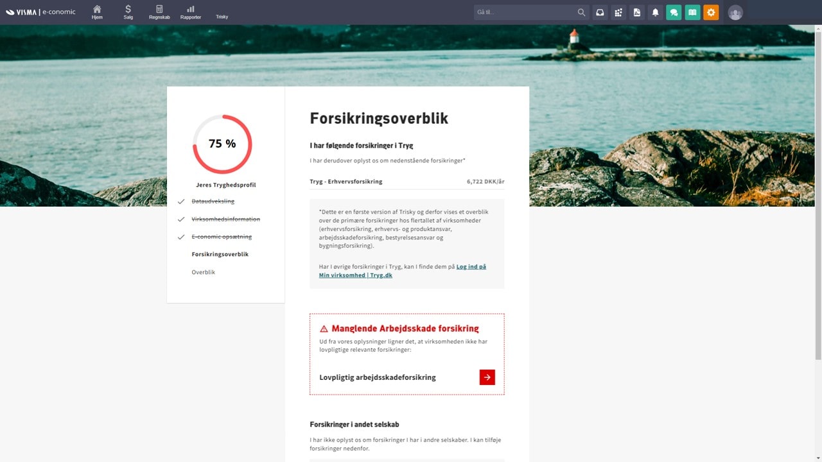Select the Dataudveksling step
This screenshot has height=462, width=822.
[x=213, y=201]
